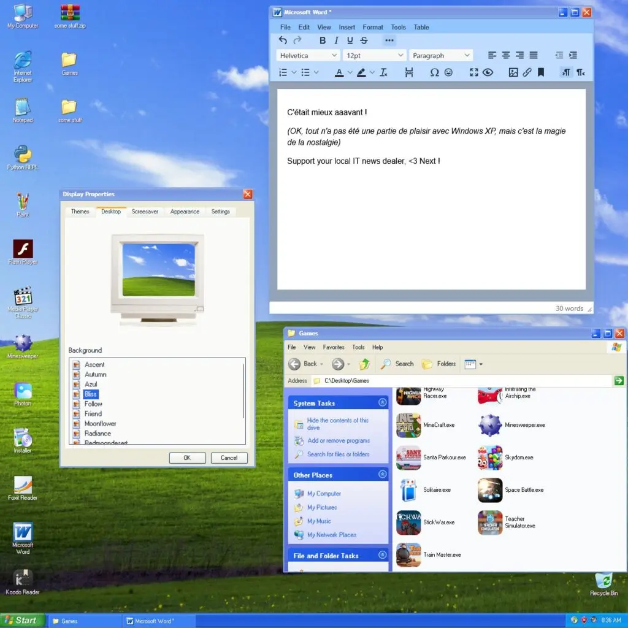The width and height of the screenshot is (628, 628).
Task: Open the Insert menu in Word
Action: pyautogui.click(x=347, y=27)
